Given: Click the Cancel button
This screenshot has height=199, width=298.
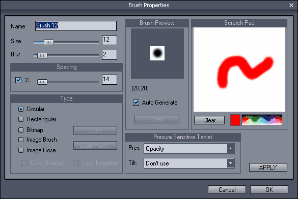Looking at the screenshot, I should 227,189.
